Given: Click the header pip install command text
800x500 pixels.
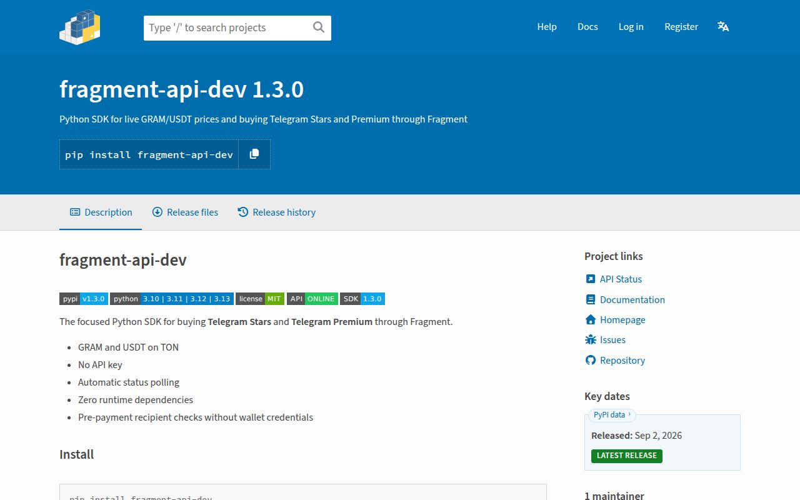Looking at the screenshot, I should coord(149,154).
